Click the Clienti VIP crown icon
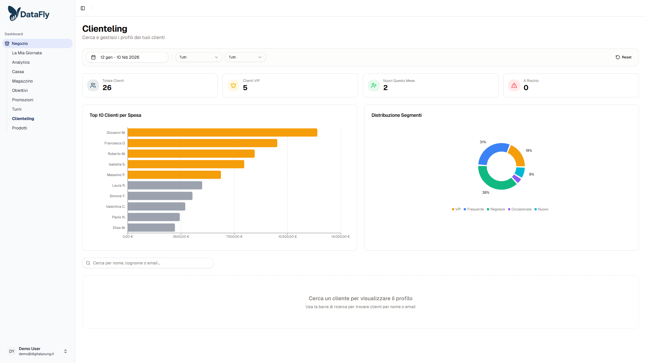 (x=233, y=85)
